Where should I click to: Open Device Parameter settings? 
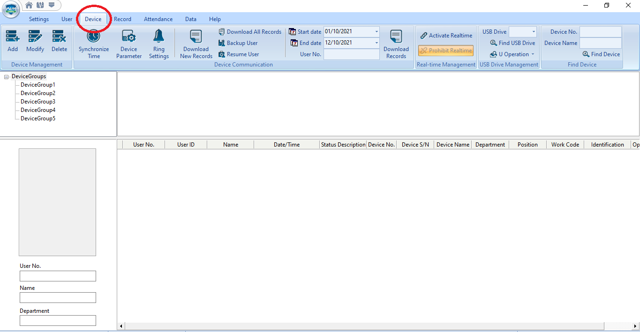pos(129,44)
